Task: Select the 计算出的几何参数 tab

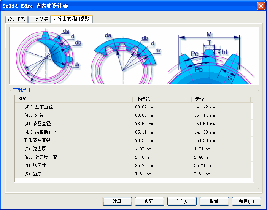Action: [x=72, y=19]
